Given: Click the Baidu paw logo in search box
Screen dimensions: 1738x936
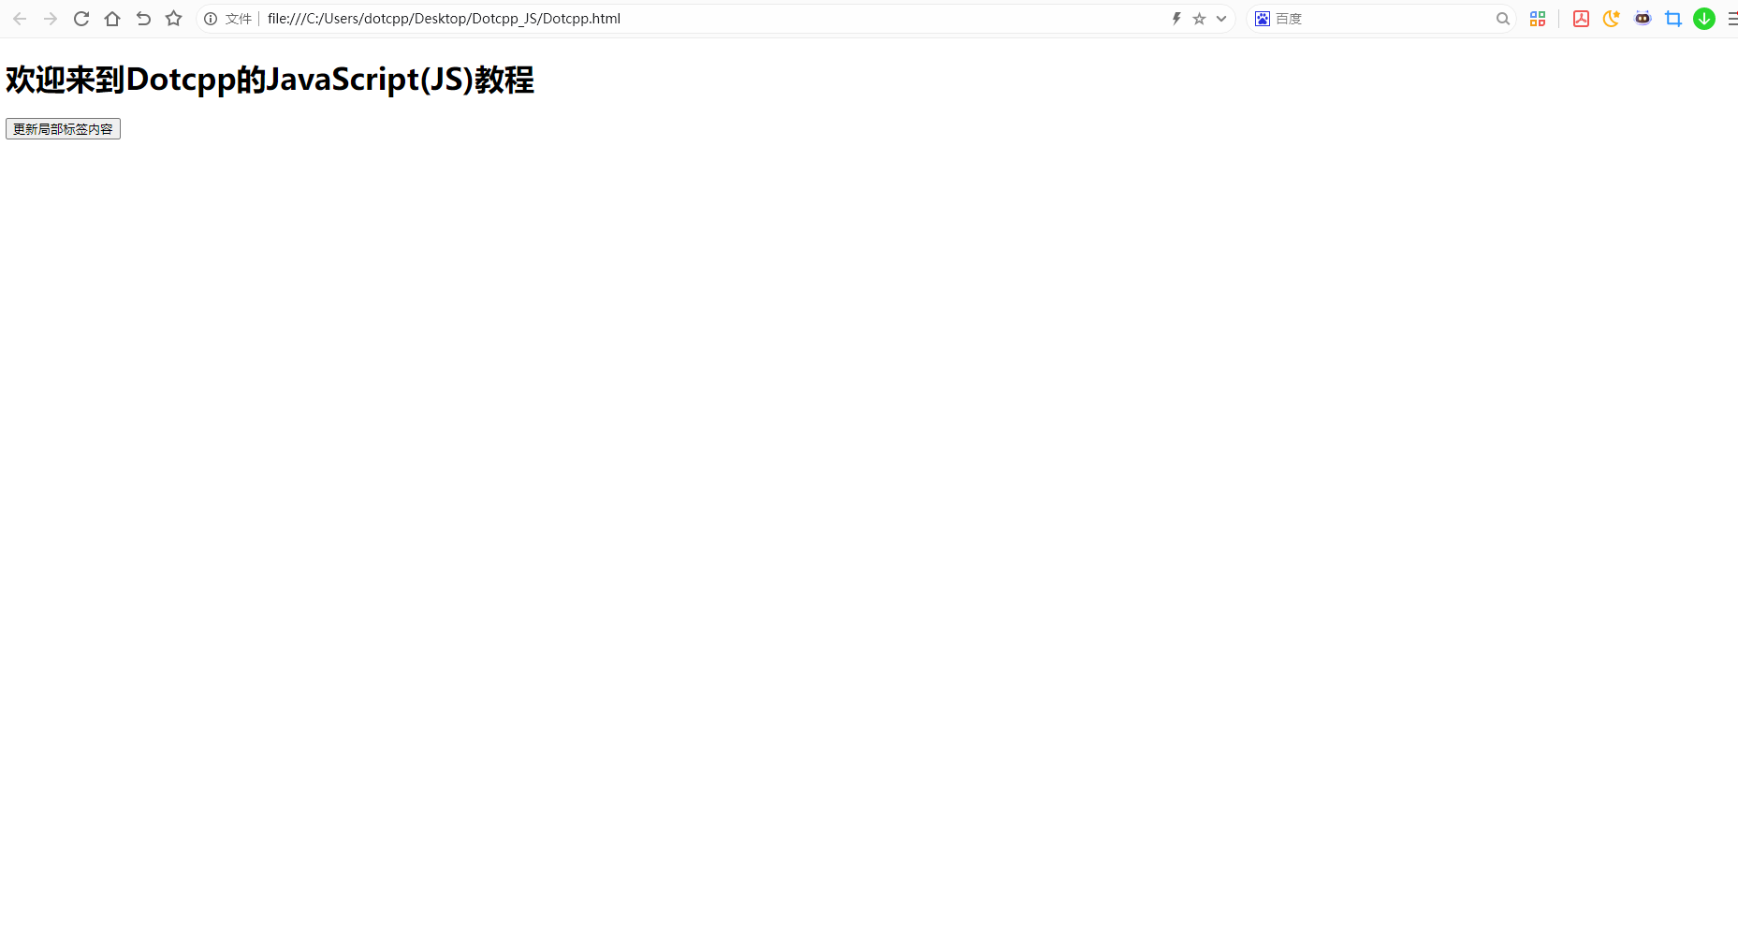Looking at the screenshot, I should tap(1262, 18).
